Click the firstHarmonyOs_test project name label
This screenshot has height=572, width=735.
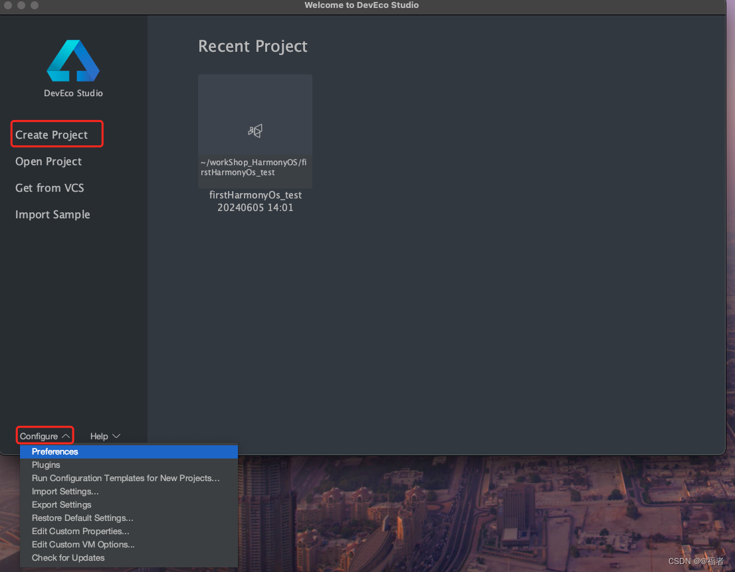255,195
